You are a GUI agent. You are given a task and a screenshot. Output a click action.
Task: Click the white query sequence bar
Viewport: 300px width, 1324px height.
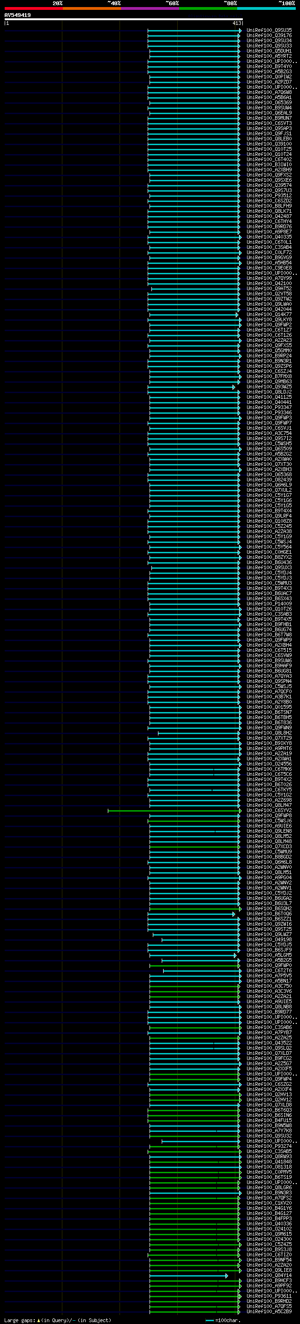123,19
